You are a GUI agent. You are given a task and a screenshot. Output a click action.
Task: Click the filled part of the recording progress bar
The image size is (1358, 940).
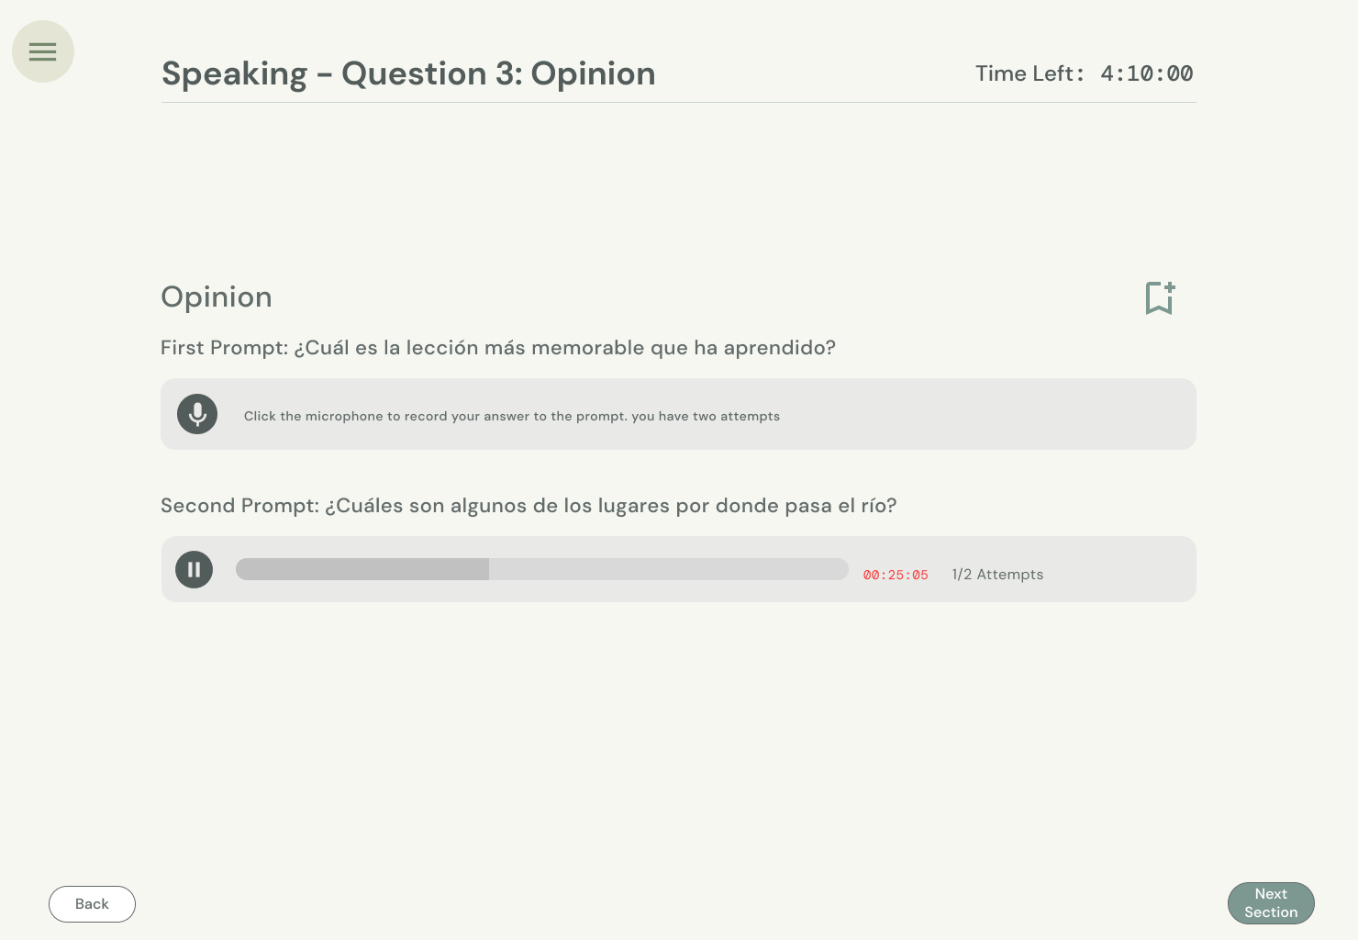(x=362, y=569)
